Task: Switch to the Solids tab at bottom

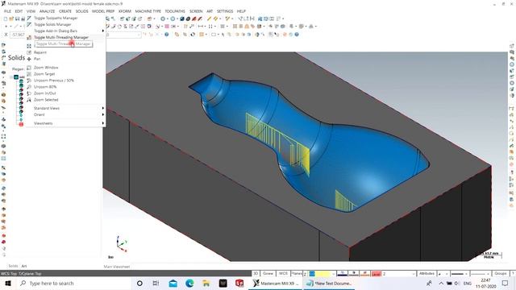Action: (13, 266)
